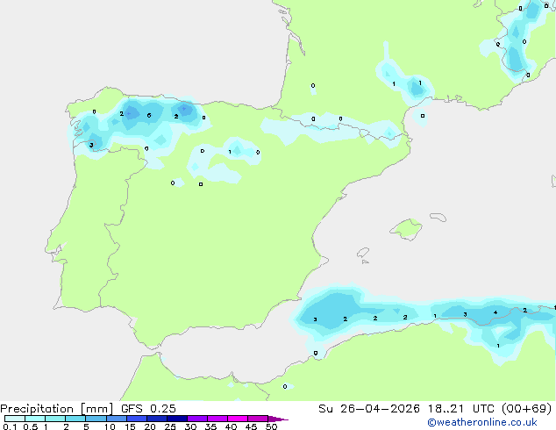Screen dimensions: 556x430
Task: Click the legend label '10'
Action: pyautogui.click(x=110, y=426)
